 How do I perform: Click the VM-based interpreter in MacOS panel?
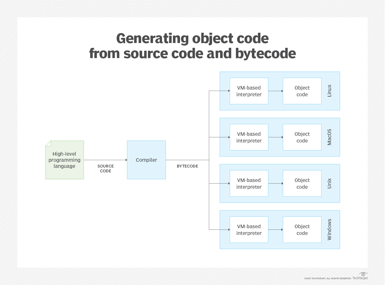(x=249, y=137)
